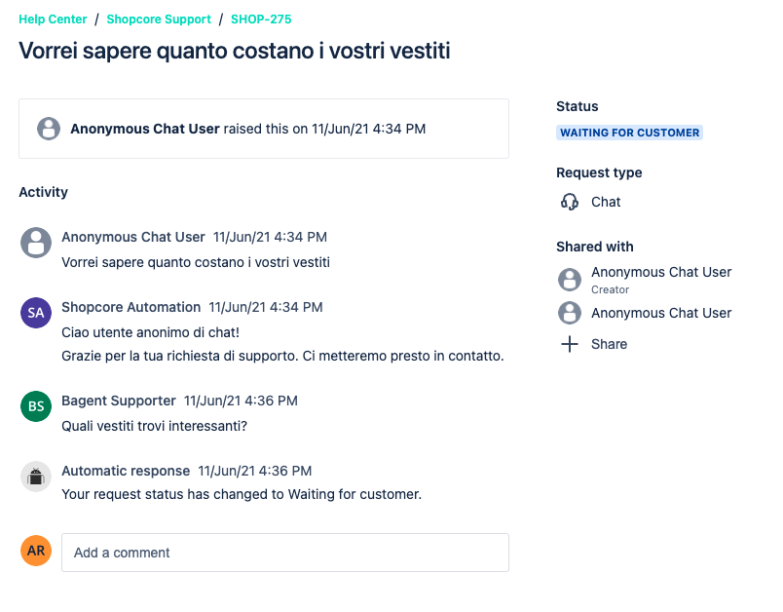Click the SA Shopcore Automation avatar

click(36, 313)
